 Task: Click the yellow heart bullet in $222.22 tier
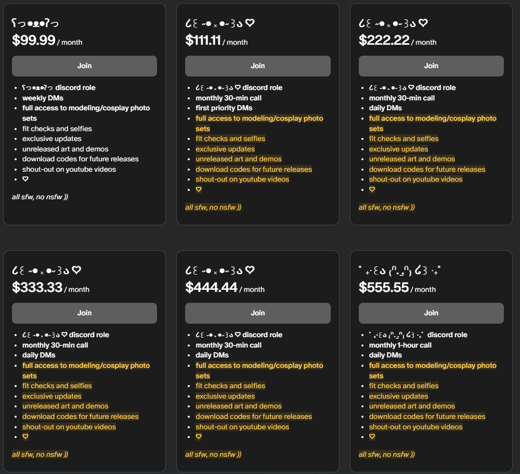click(x=372, y=189)
